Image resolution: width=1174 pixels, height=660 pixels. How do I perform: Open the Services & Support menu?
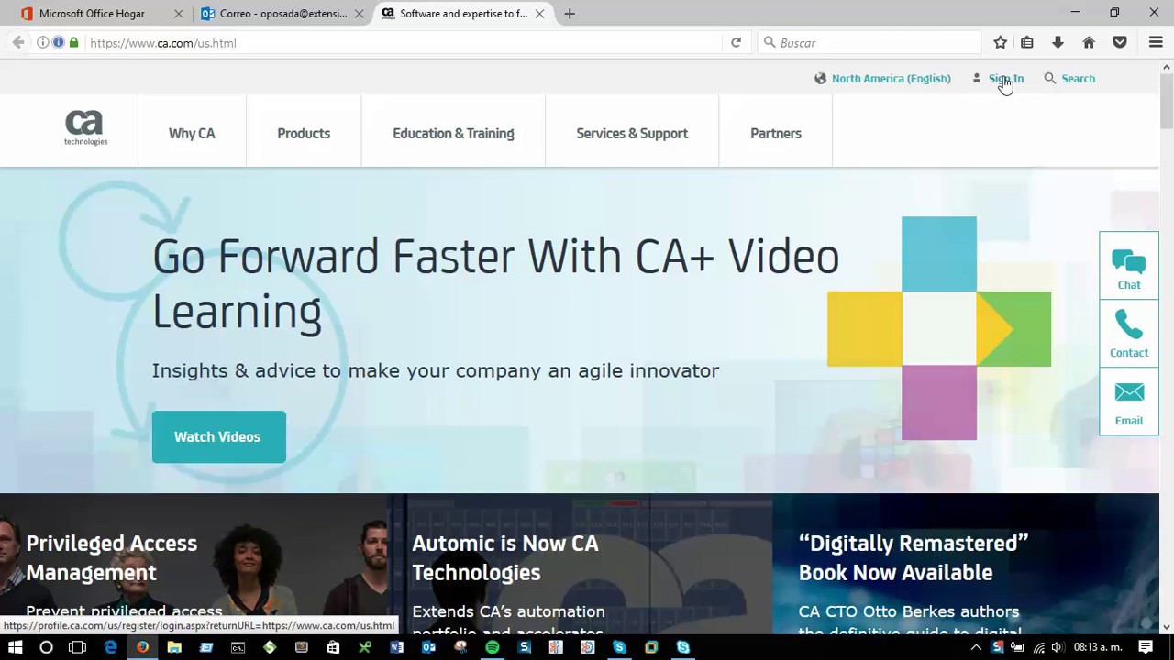tap(632, 133)
